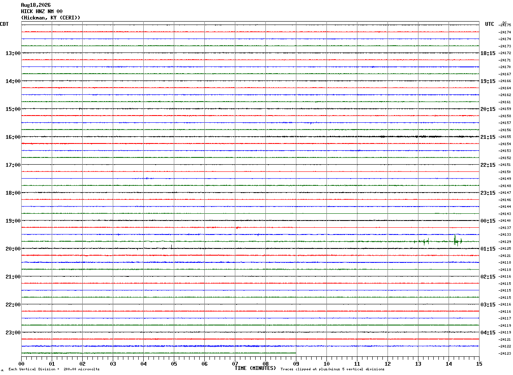Click the 00 minute tick label
The height and width of the screenshot is (375, 513).
pos(21,364)
